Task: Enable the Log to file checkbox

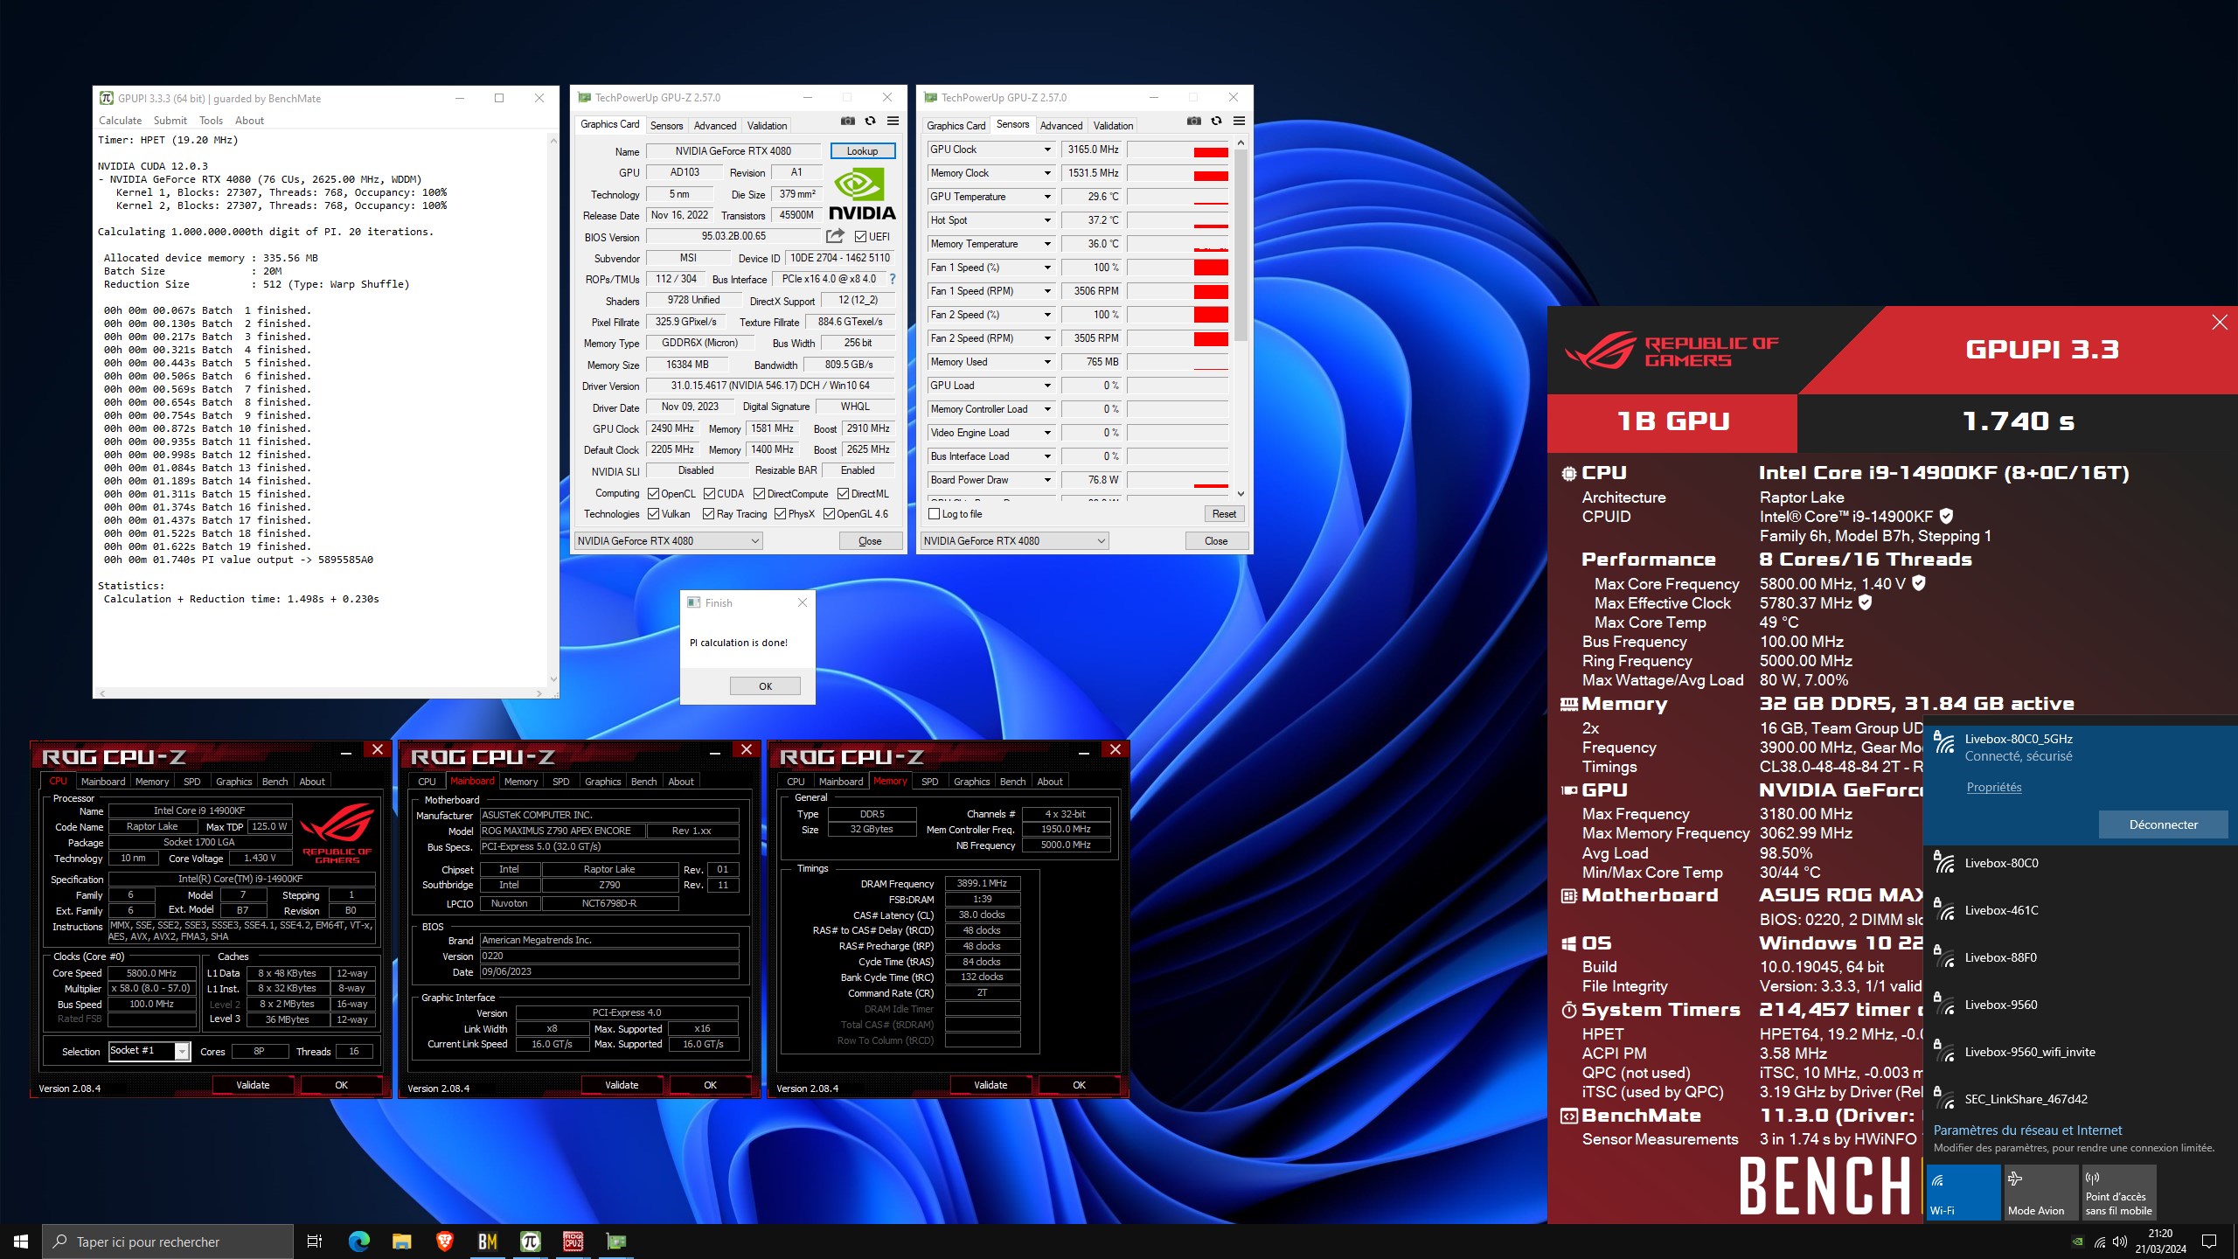Action: pos(934,514)
